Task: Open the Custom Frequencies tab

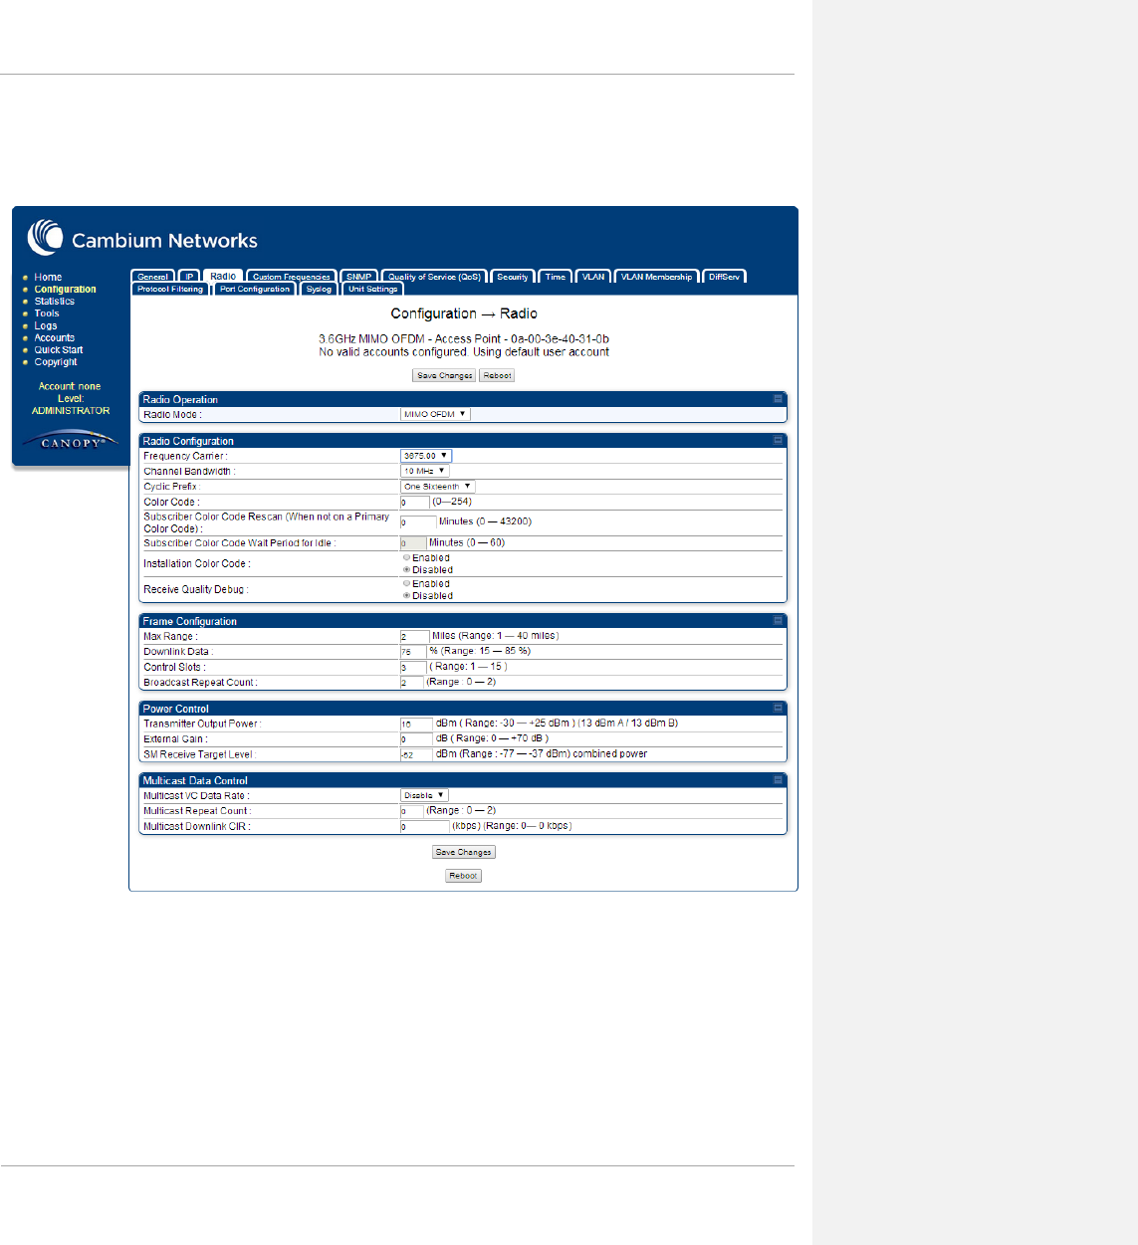Action: (292, 277)
